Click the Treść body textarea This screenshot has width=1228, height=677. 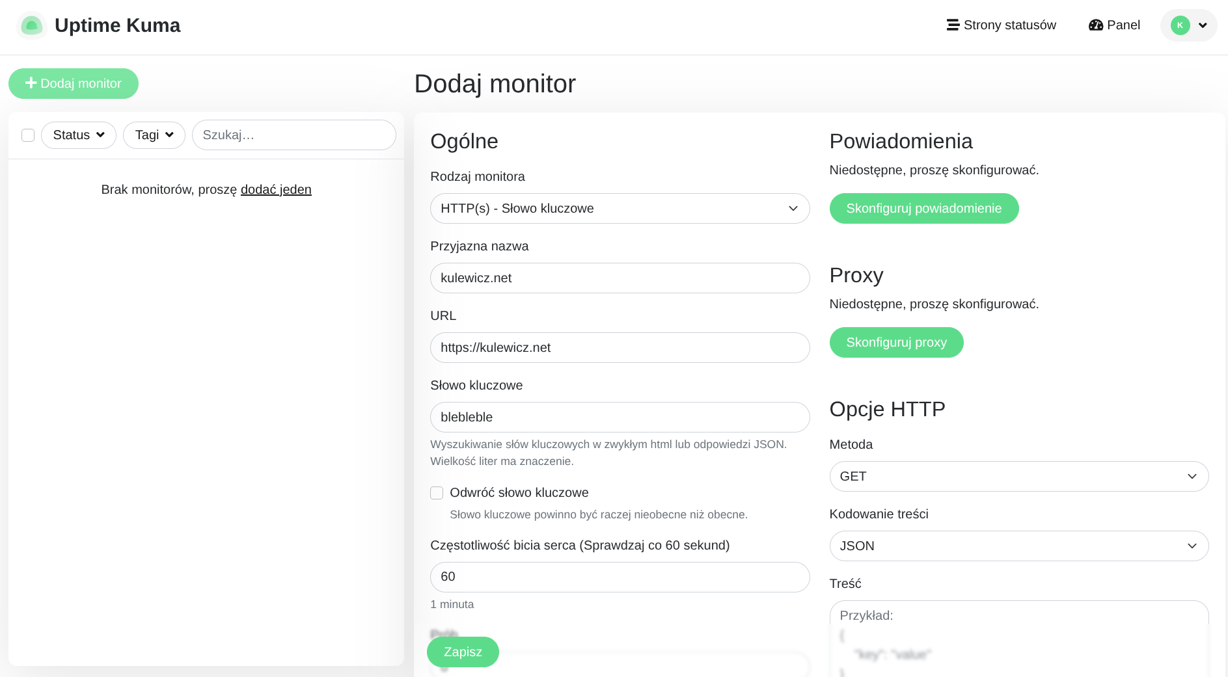coord(1019,639)
